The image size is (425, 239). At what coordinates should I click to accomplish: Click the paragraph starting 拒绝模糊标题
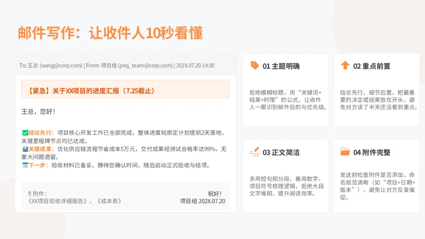(x=288, y=100)
